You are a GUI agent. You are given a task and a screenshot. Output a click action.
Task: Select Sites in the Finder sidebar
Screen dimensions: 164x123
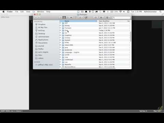[39, 55]
